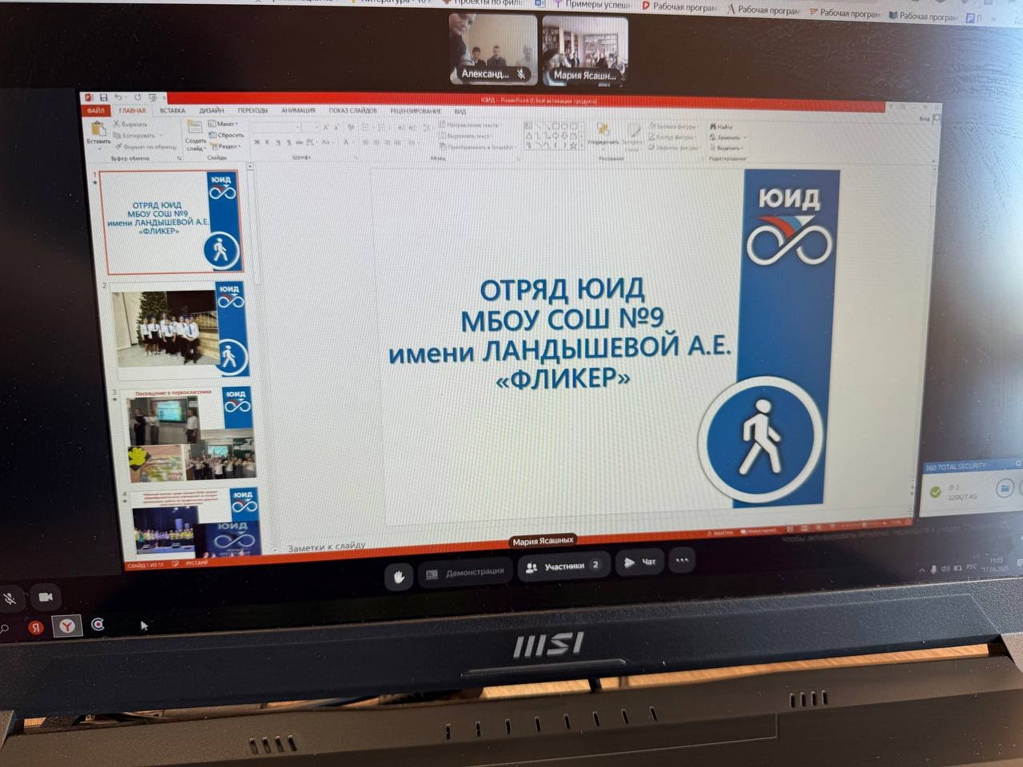The width and height of the screenshot is (1023, 767).
Task: Open the Выделить select dropdown
Action: 727,148
